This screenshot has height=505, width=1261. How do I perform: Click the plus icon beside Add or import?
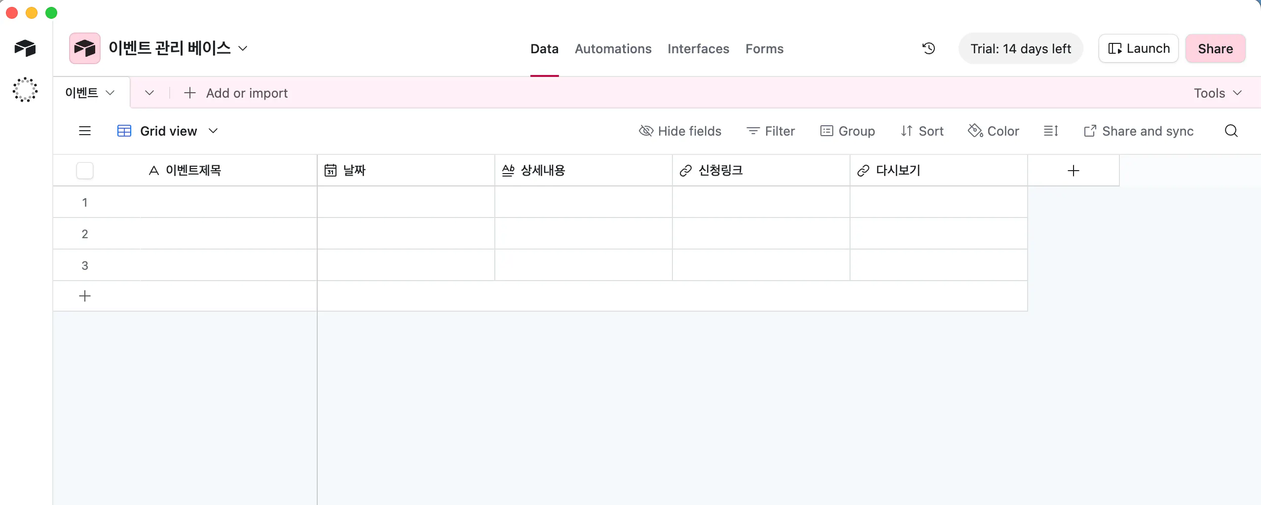pyautogui.click(x=190, y=93)
